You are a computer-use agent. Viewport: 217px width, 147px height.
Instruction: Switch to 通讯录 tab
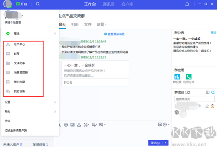click(x=109, y=4)
